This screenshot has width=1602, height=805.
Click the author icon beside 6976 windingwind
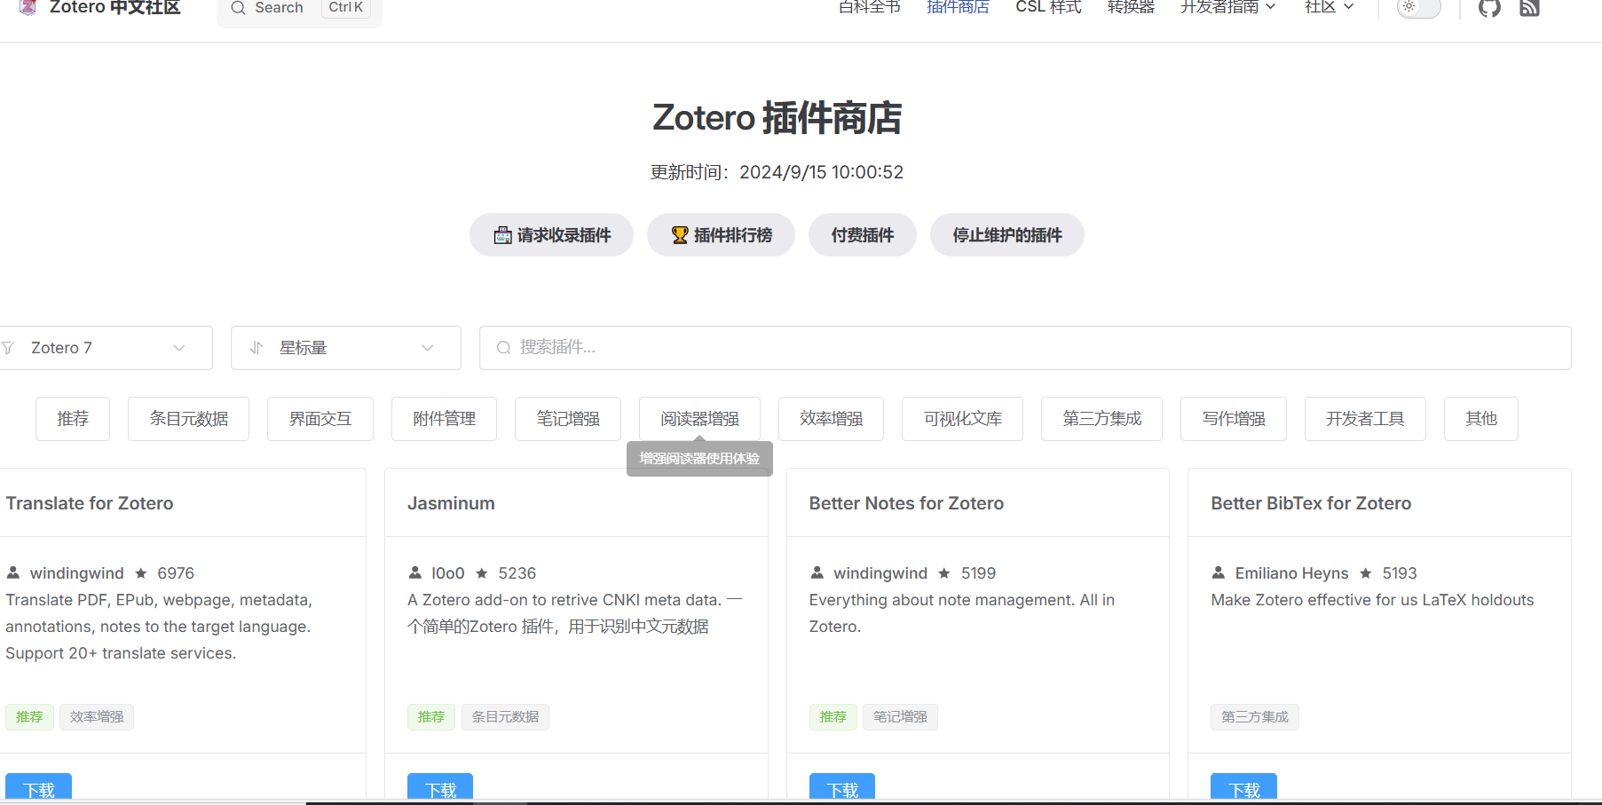13,572
